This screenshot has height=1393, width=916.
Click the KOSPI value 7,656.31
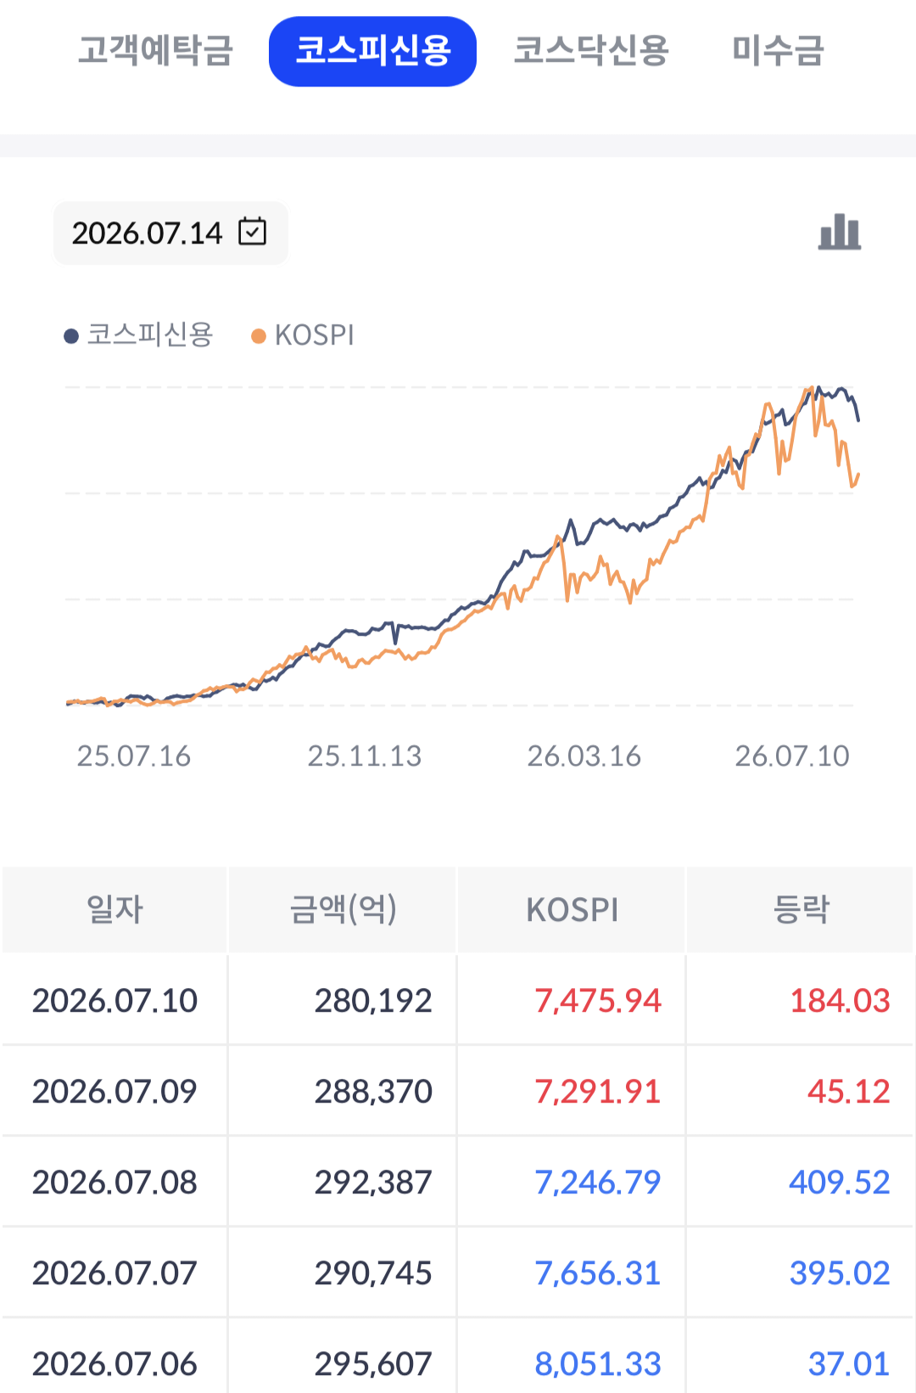click(597, 1272)
